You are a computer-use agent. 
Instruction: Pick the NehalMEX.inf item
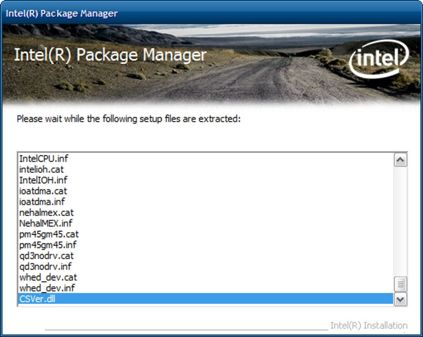(46, 223)
